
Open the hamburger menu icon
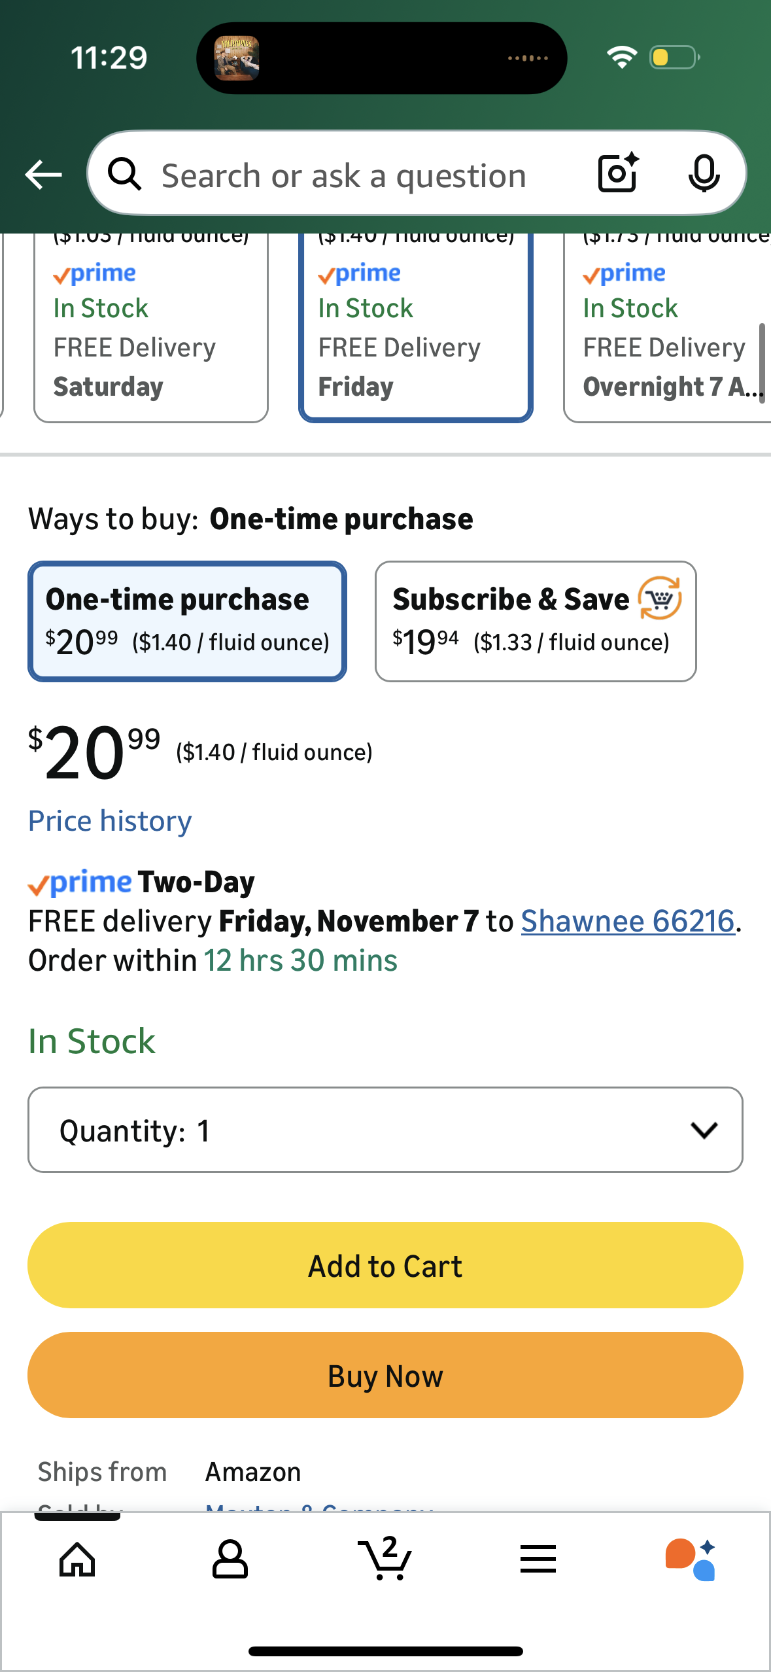pyautogui.click(x=538, y=1559)
